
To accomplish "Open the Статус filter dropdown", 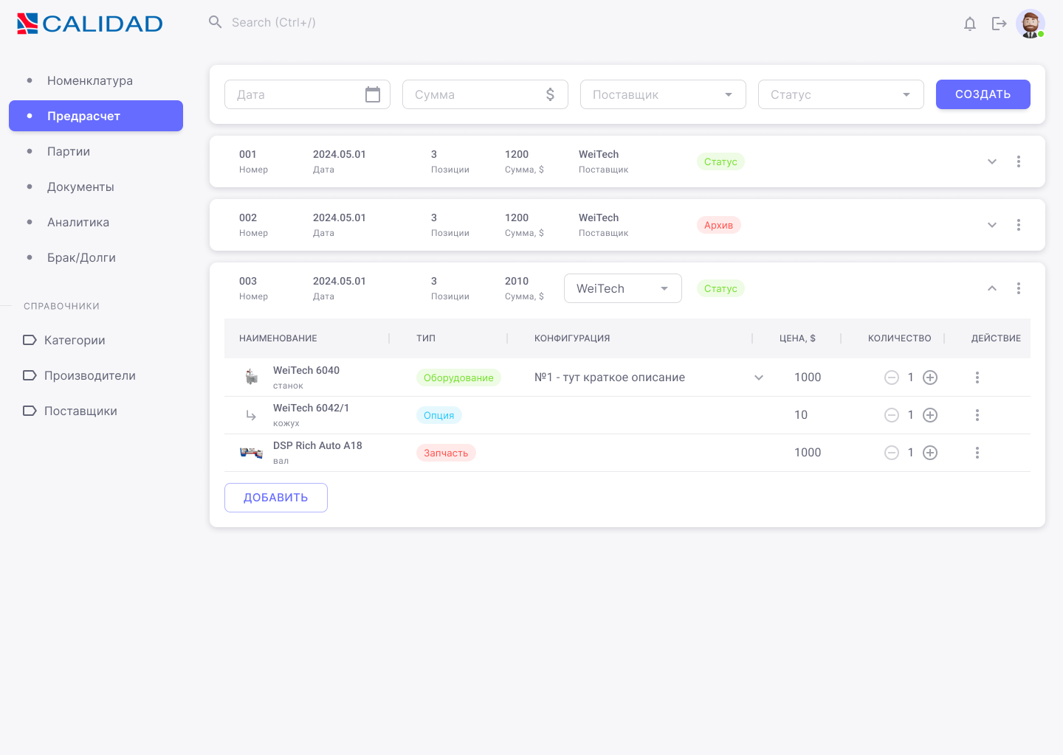I will click(x=841, y=94).
